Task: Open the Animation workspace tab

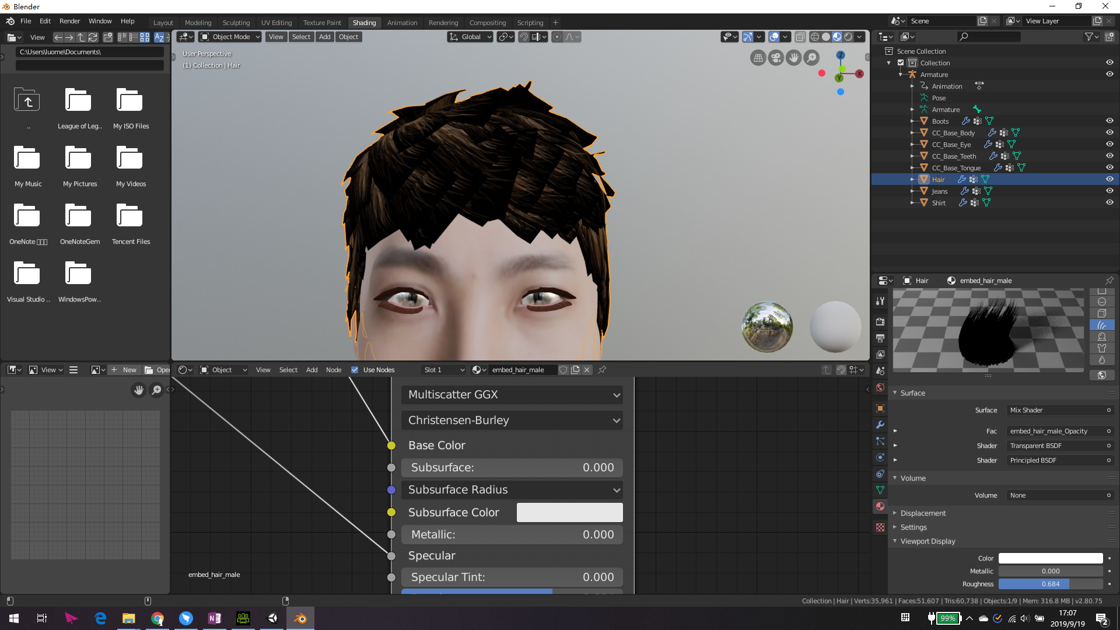Action: tap(401, 22)
